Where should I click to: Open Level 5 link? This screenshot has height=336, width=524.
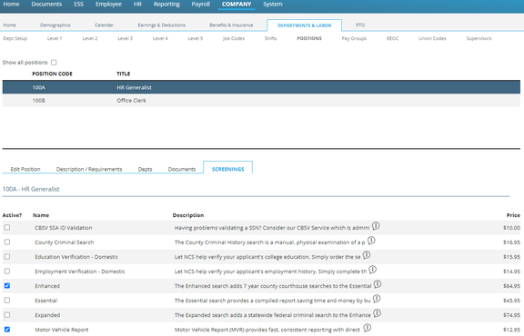click(196, 38)
